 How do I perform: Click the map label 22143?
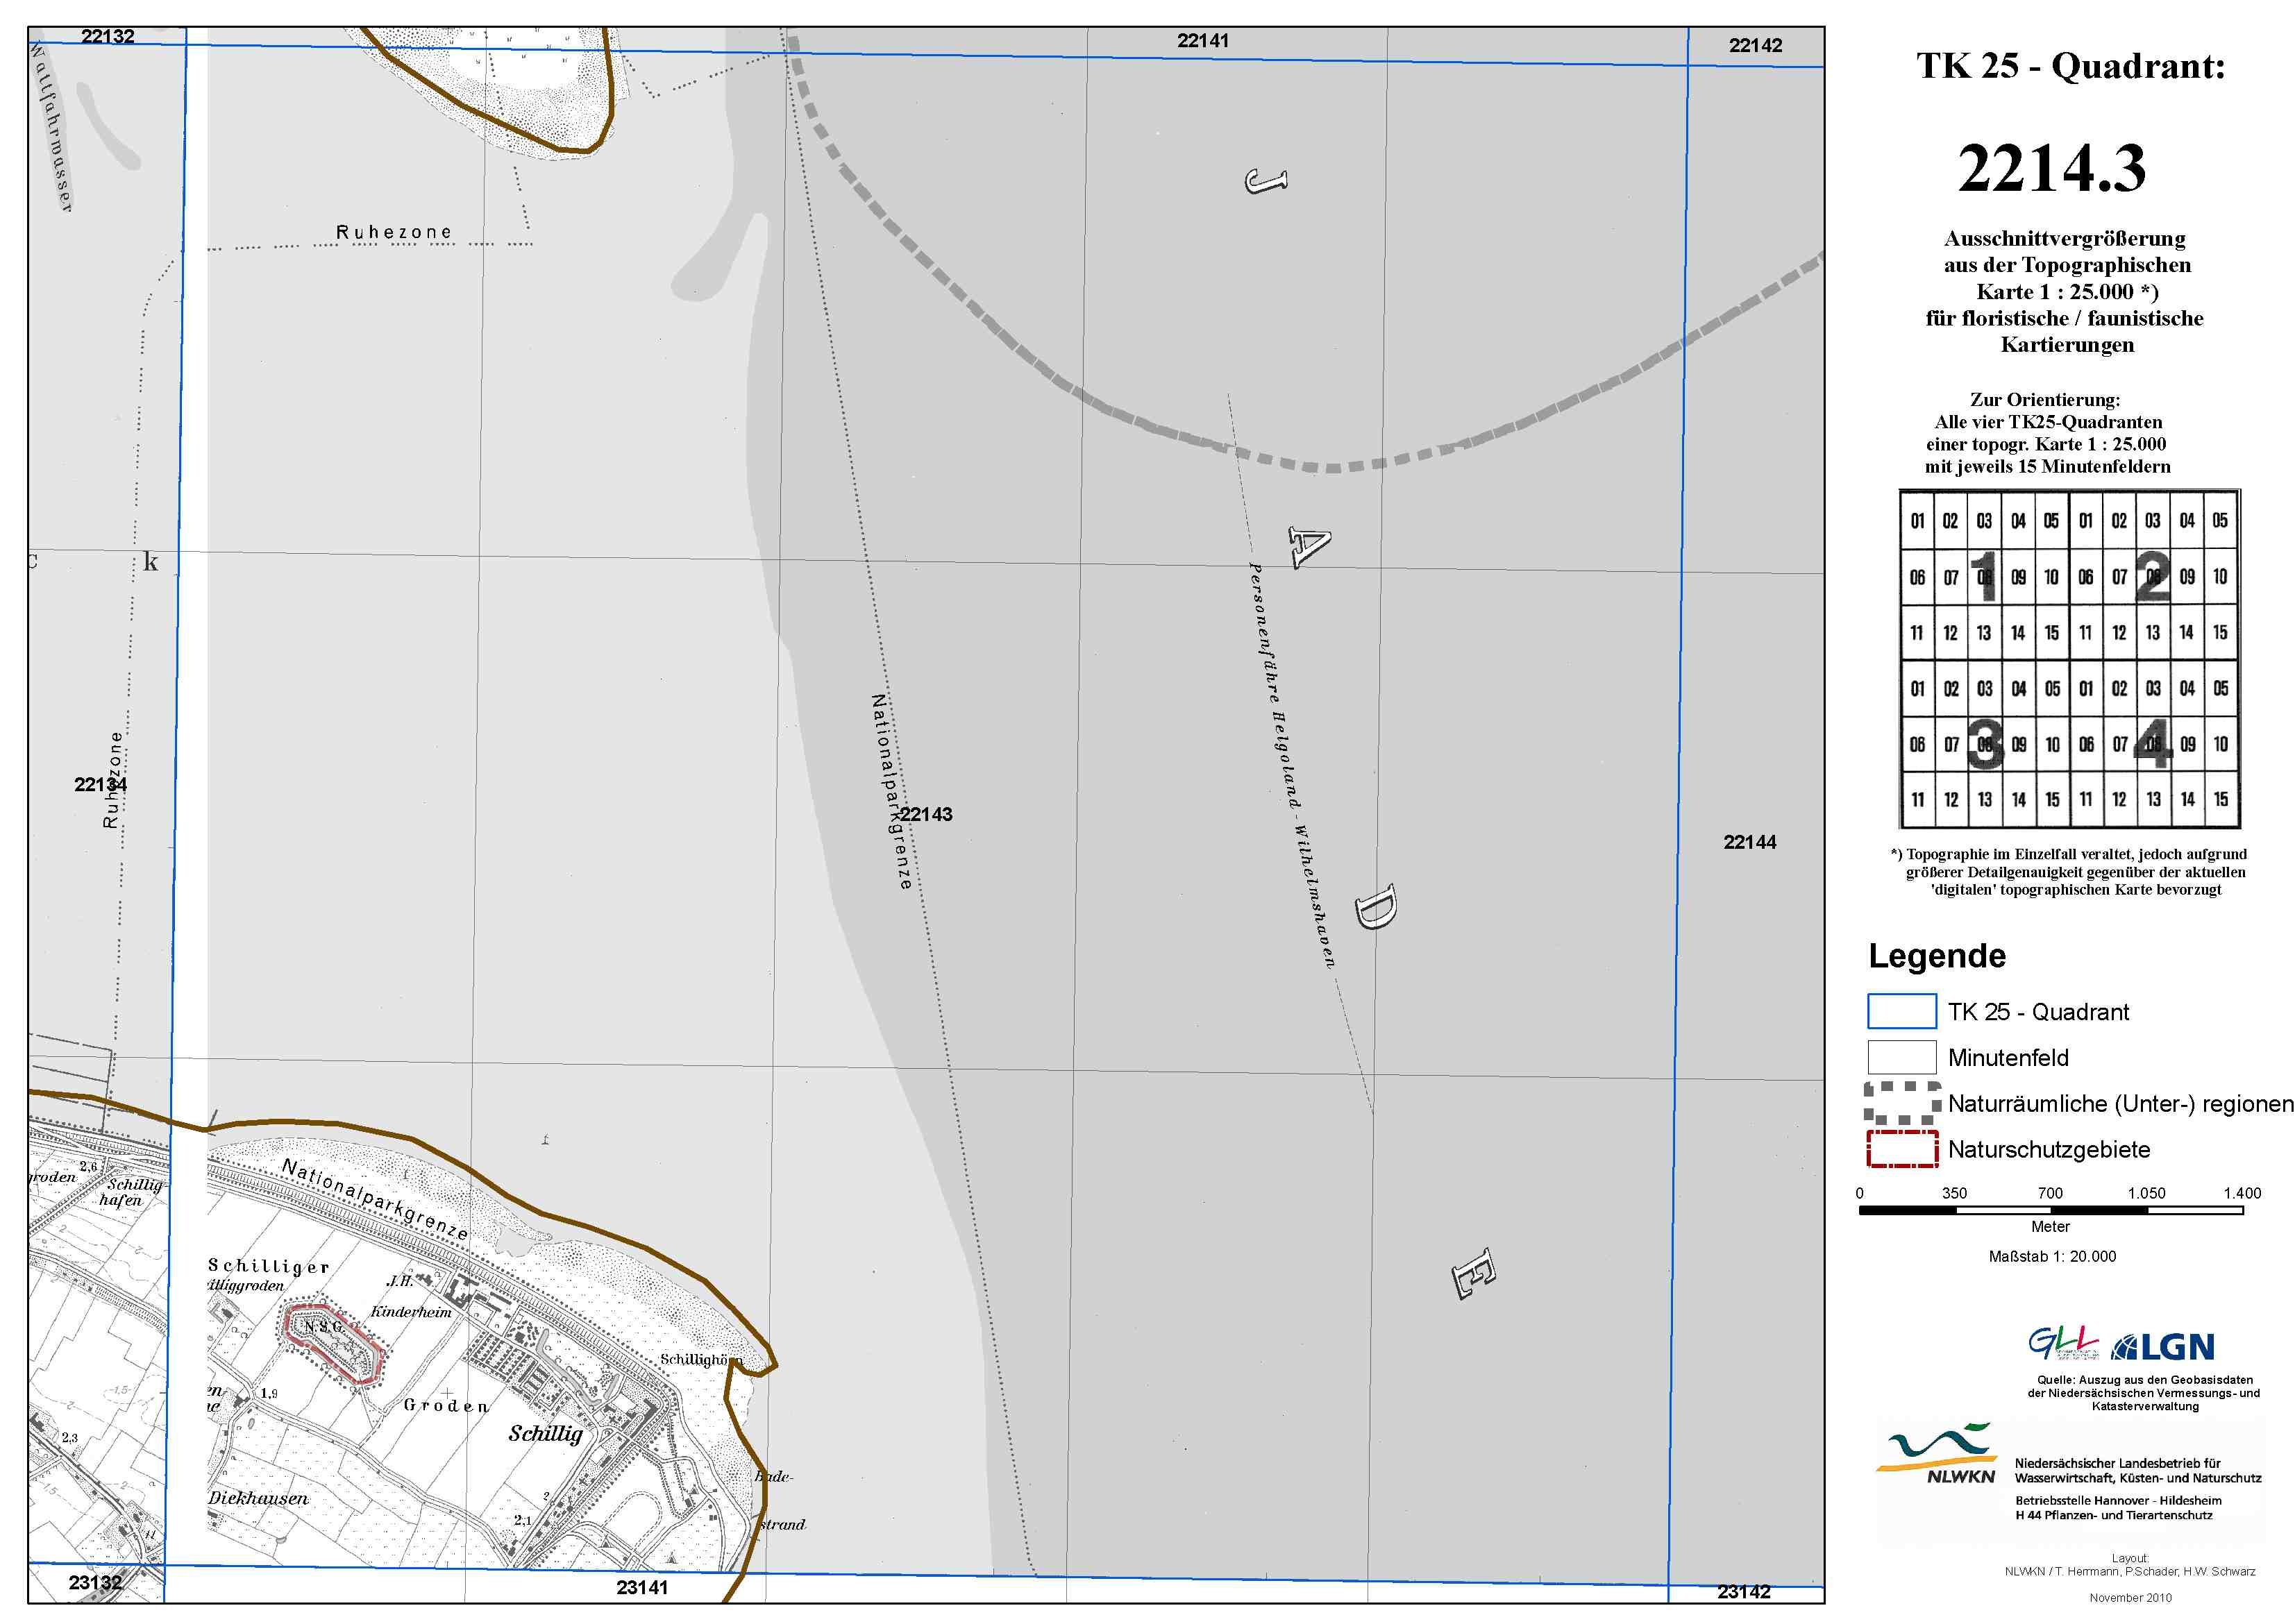pos(926,814)
